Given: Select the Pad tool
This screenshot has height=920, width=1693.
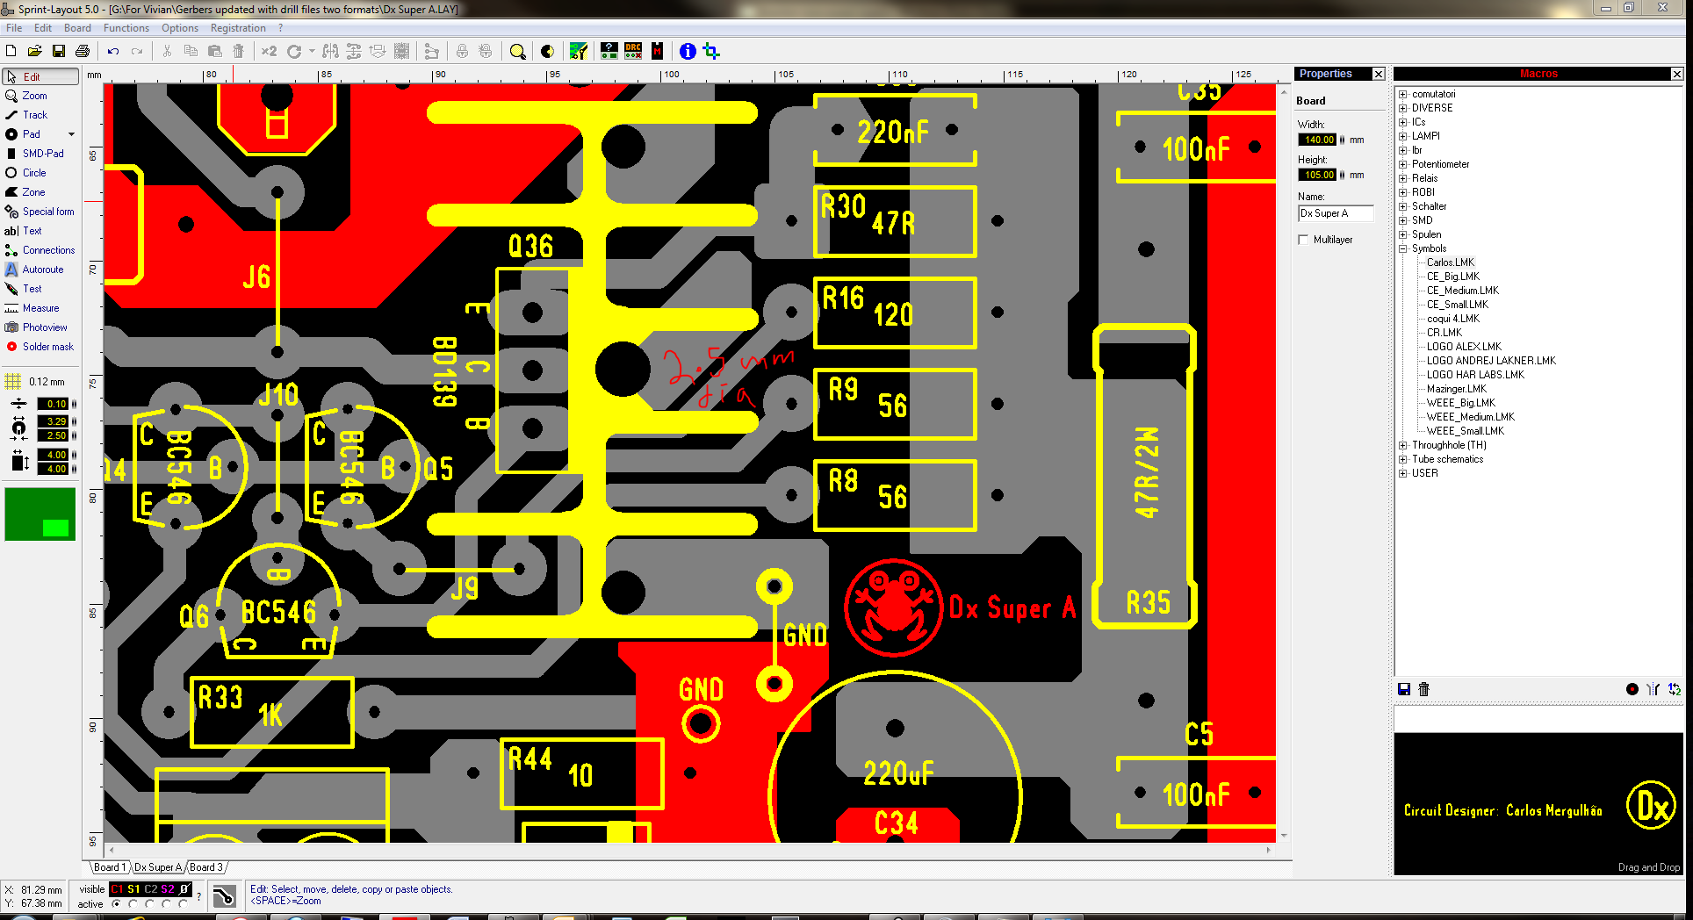Looking at the screenshot, I should (x=33, y=134).
